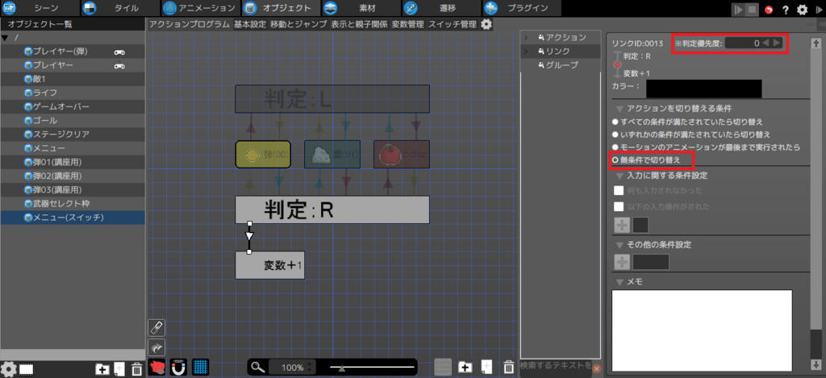Select the 判定:R action box

pos(332,210)
